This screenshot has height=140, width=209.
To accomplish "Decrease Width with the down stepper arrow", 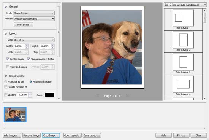I will [x=27, y=47].
